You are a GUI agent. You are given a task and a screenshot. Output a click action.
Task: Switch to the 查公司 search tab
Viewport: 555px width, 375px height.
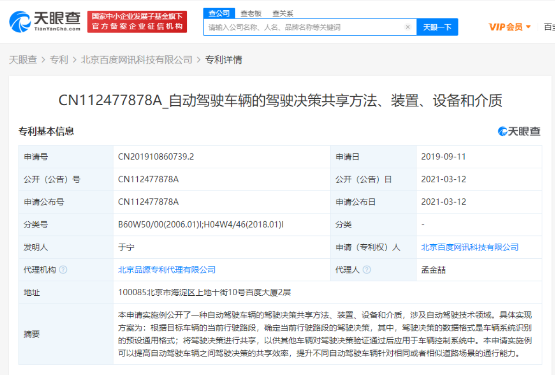218,13
